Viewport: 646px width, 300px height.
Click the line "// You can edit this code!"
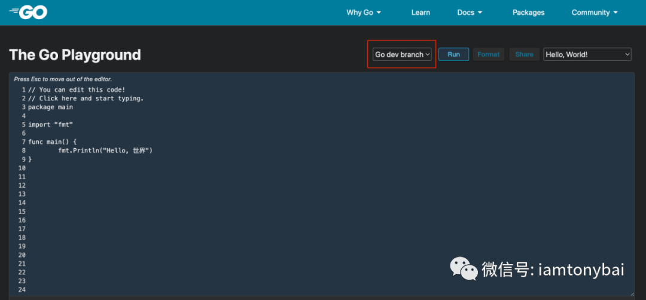[x=77, y=90]
